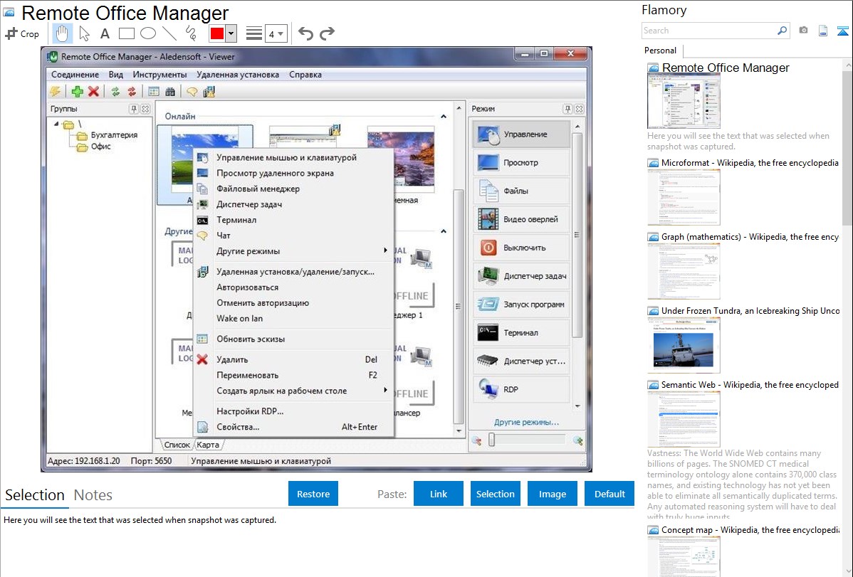Click the Link paste button

(439, 494)
